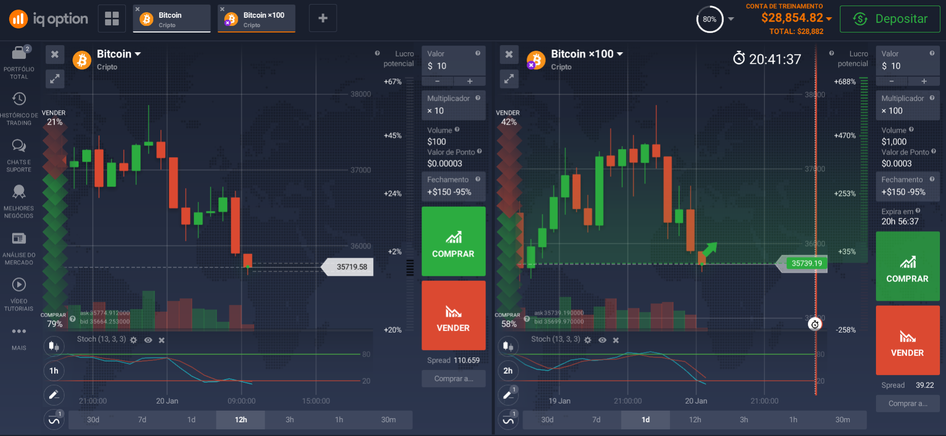The image size is (946, 436).
Task: Select 30d timeframe on Bitcoin chart
Action: point(93,420)
